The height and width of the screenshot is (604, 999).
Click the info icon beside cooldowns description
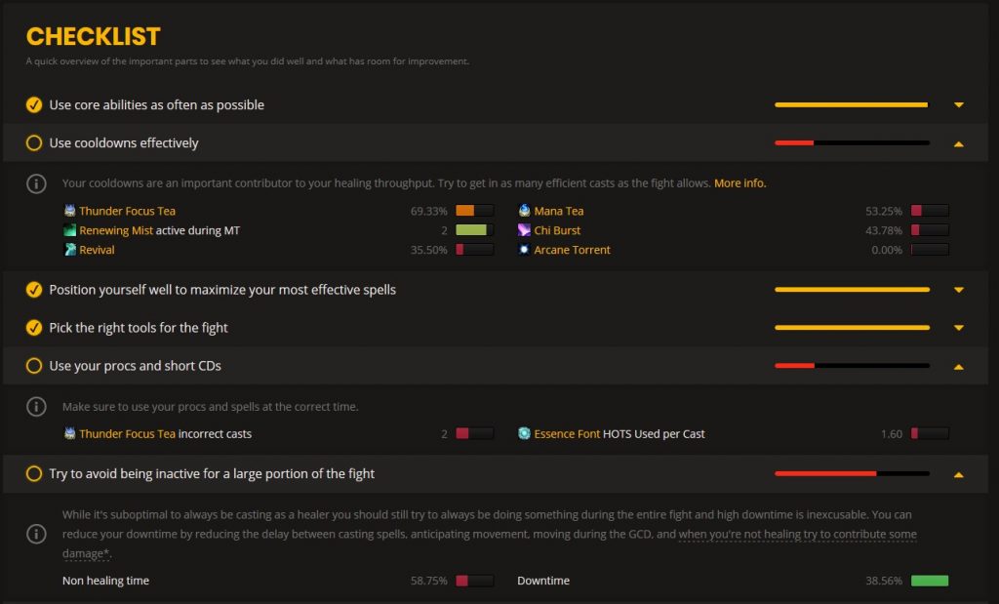(x=36, y=183)
